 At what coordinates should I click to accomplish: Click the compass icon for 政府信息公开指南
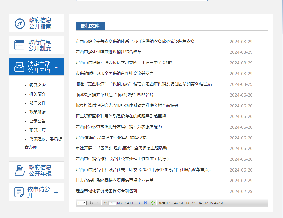click(20, 23)
